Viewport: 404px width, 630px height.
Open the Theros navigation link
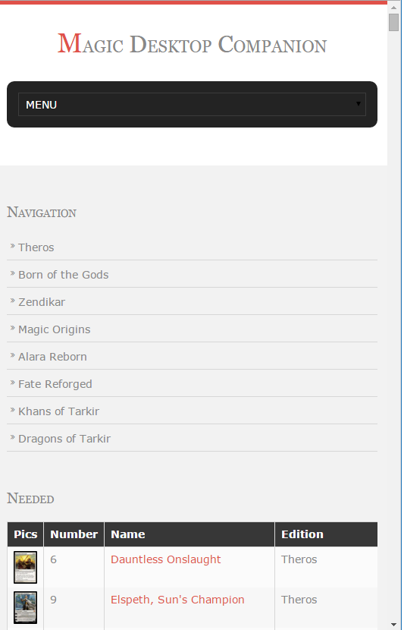coord(36,248)
